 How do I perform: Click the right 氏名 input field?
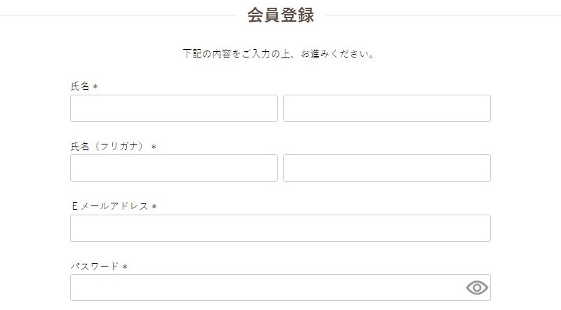[x=386, y=109]
